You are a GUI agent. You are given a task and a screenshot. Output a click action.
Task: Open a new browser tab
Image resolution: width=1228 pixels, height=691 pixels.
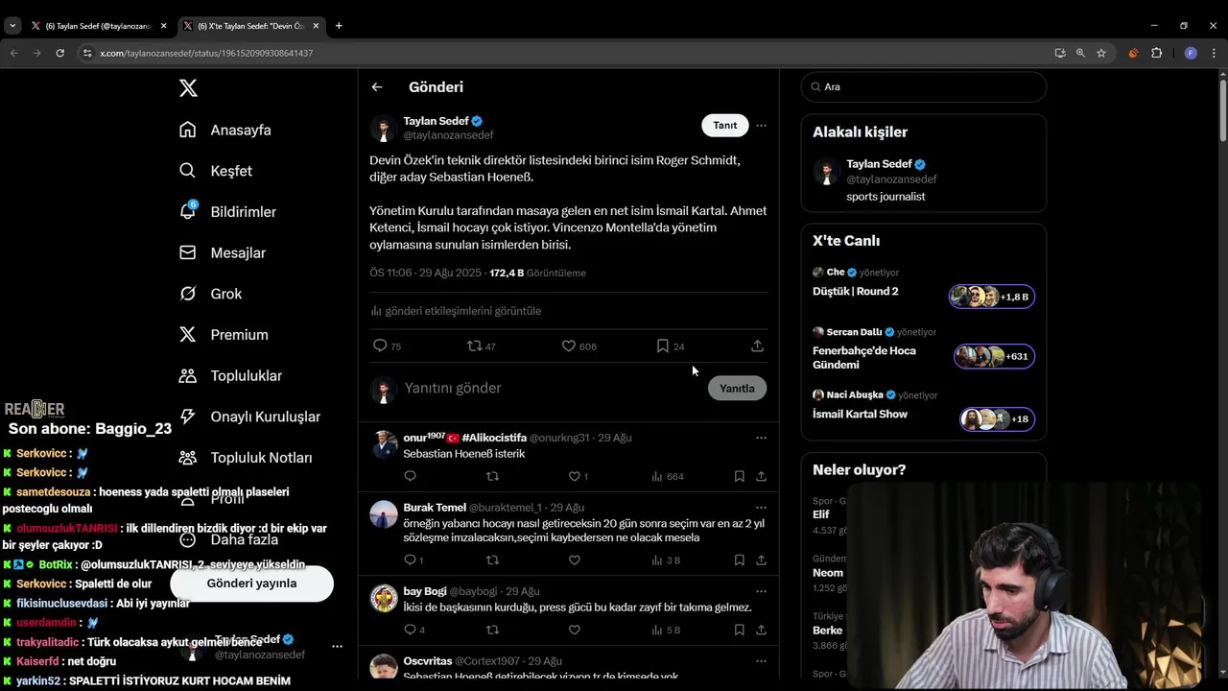tap(339, 26)
